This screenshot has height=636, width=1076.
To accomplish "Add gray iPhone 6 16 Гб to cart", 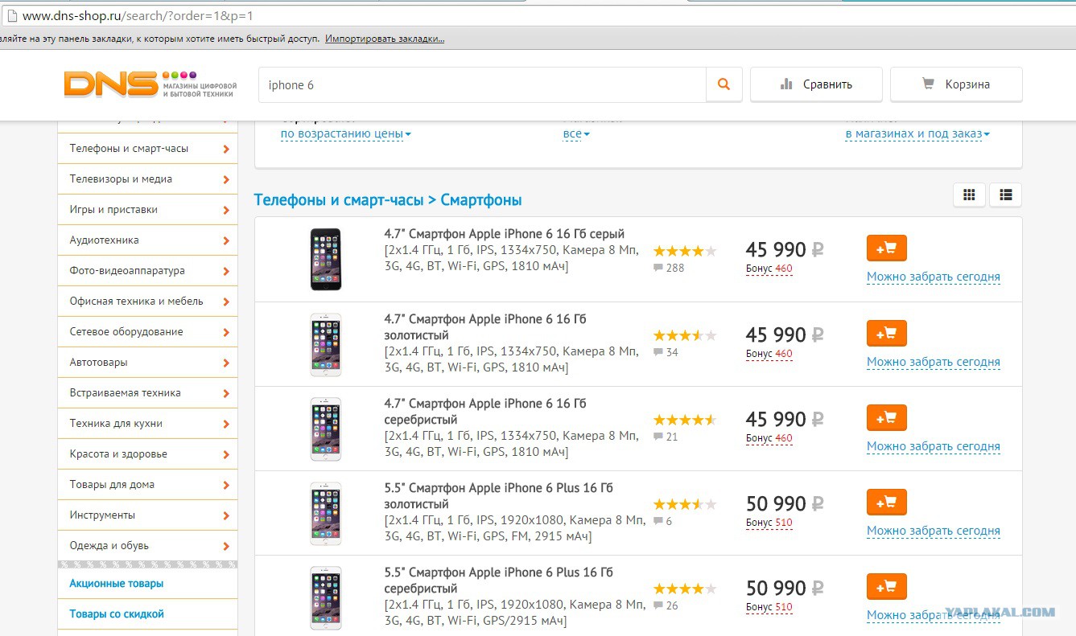I will (x=886, y=248).
